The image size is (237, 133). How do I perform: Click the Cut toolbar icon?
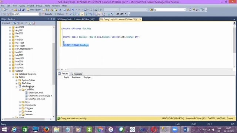tap(60, 10)
